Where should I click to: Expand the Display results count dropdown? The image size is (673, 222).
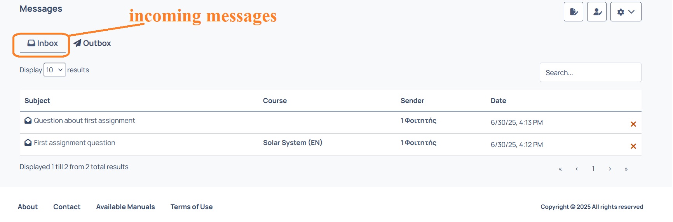pyautogui.click(x=54, y=70)
